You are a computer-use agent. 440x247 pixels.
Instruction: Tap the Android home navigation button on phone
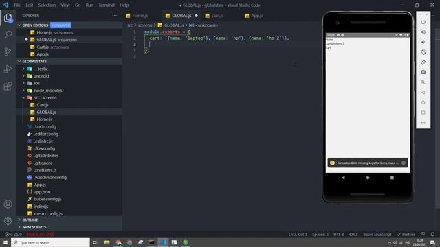(x=368, y=178)
